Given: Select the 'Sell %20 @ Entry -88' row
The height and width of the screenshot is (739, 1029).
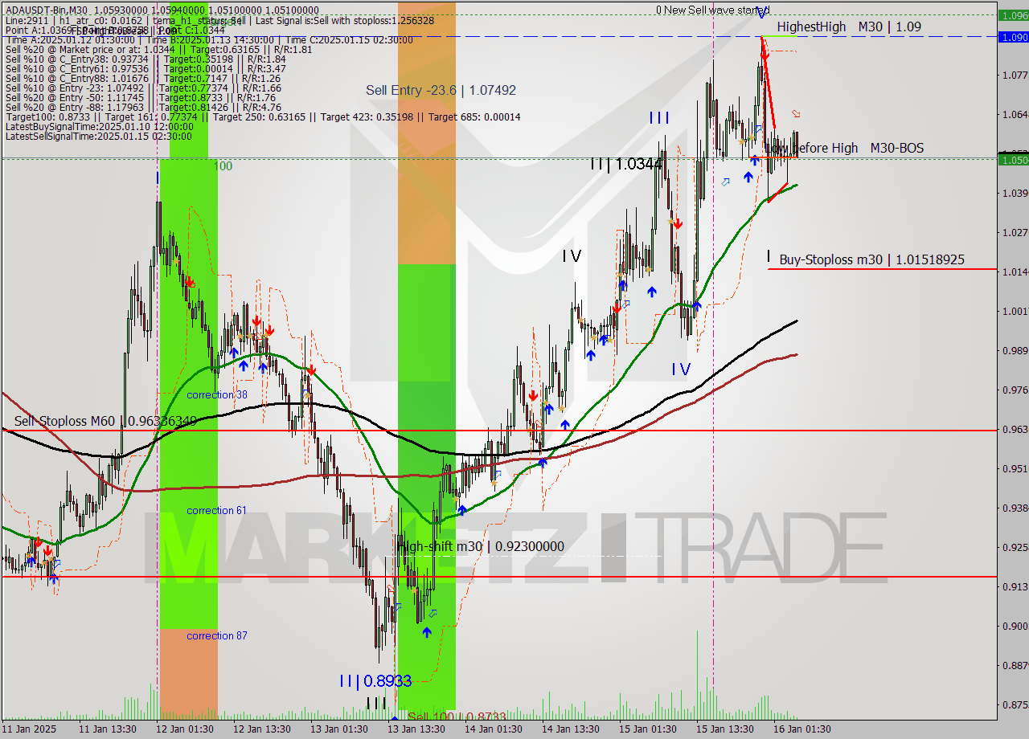Looking at the screenshot, I should click(x=142, y=107).
